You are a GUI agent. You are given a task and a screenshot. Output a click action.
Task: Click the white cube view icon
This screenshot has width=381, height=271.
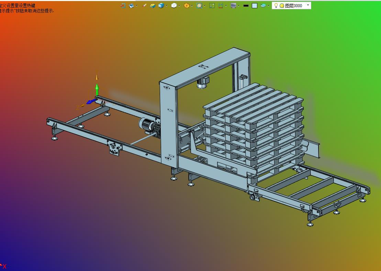click(174, 5)
